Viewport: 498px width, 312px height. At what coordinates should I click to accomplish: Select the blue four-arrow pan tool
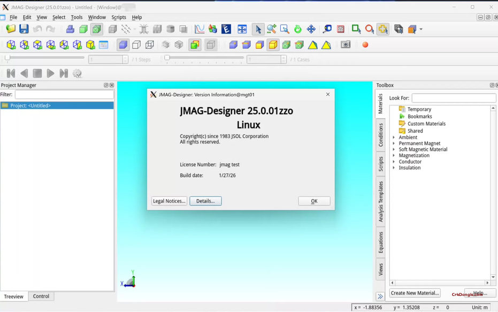tap(311, 29)
